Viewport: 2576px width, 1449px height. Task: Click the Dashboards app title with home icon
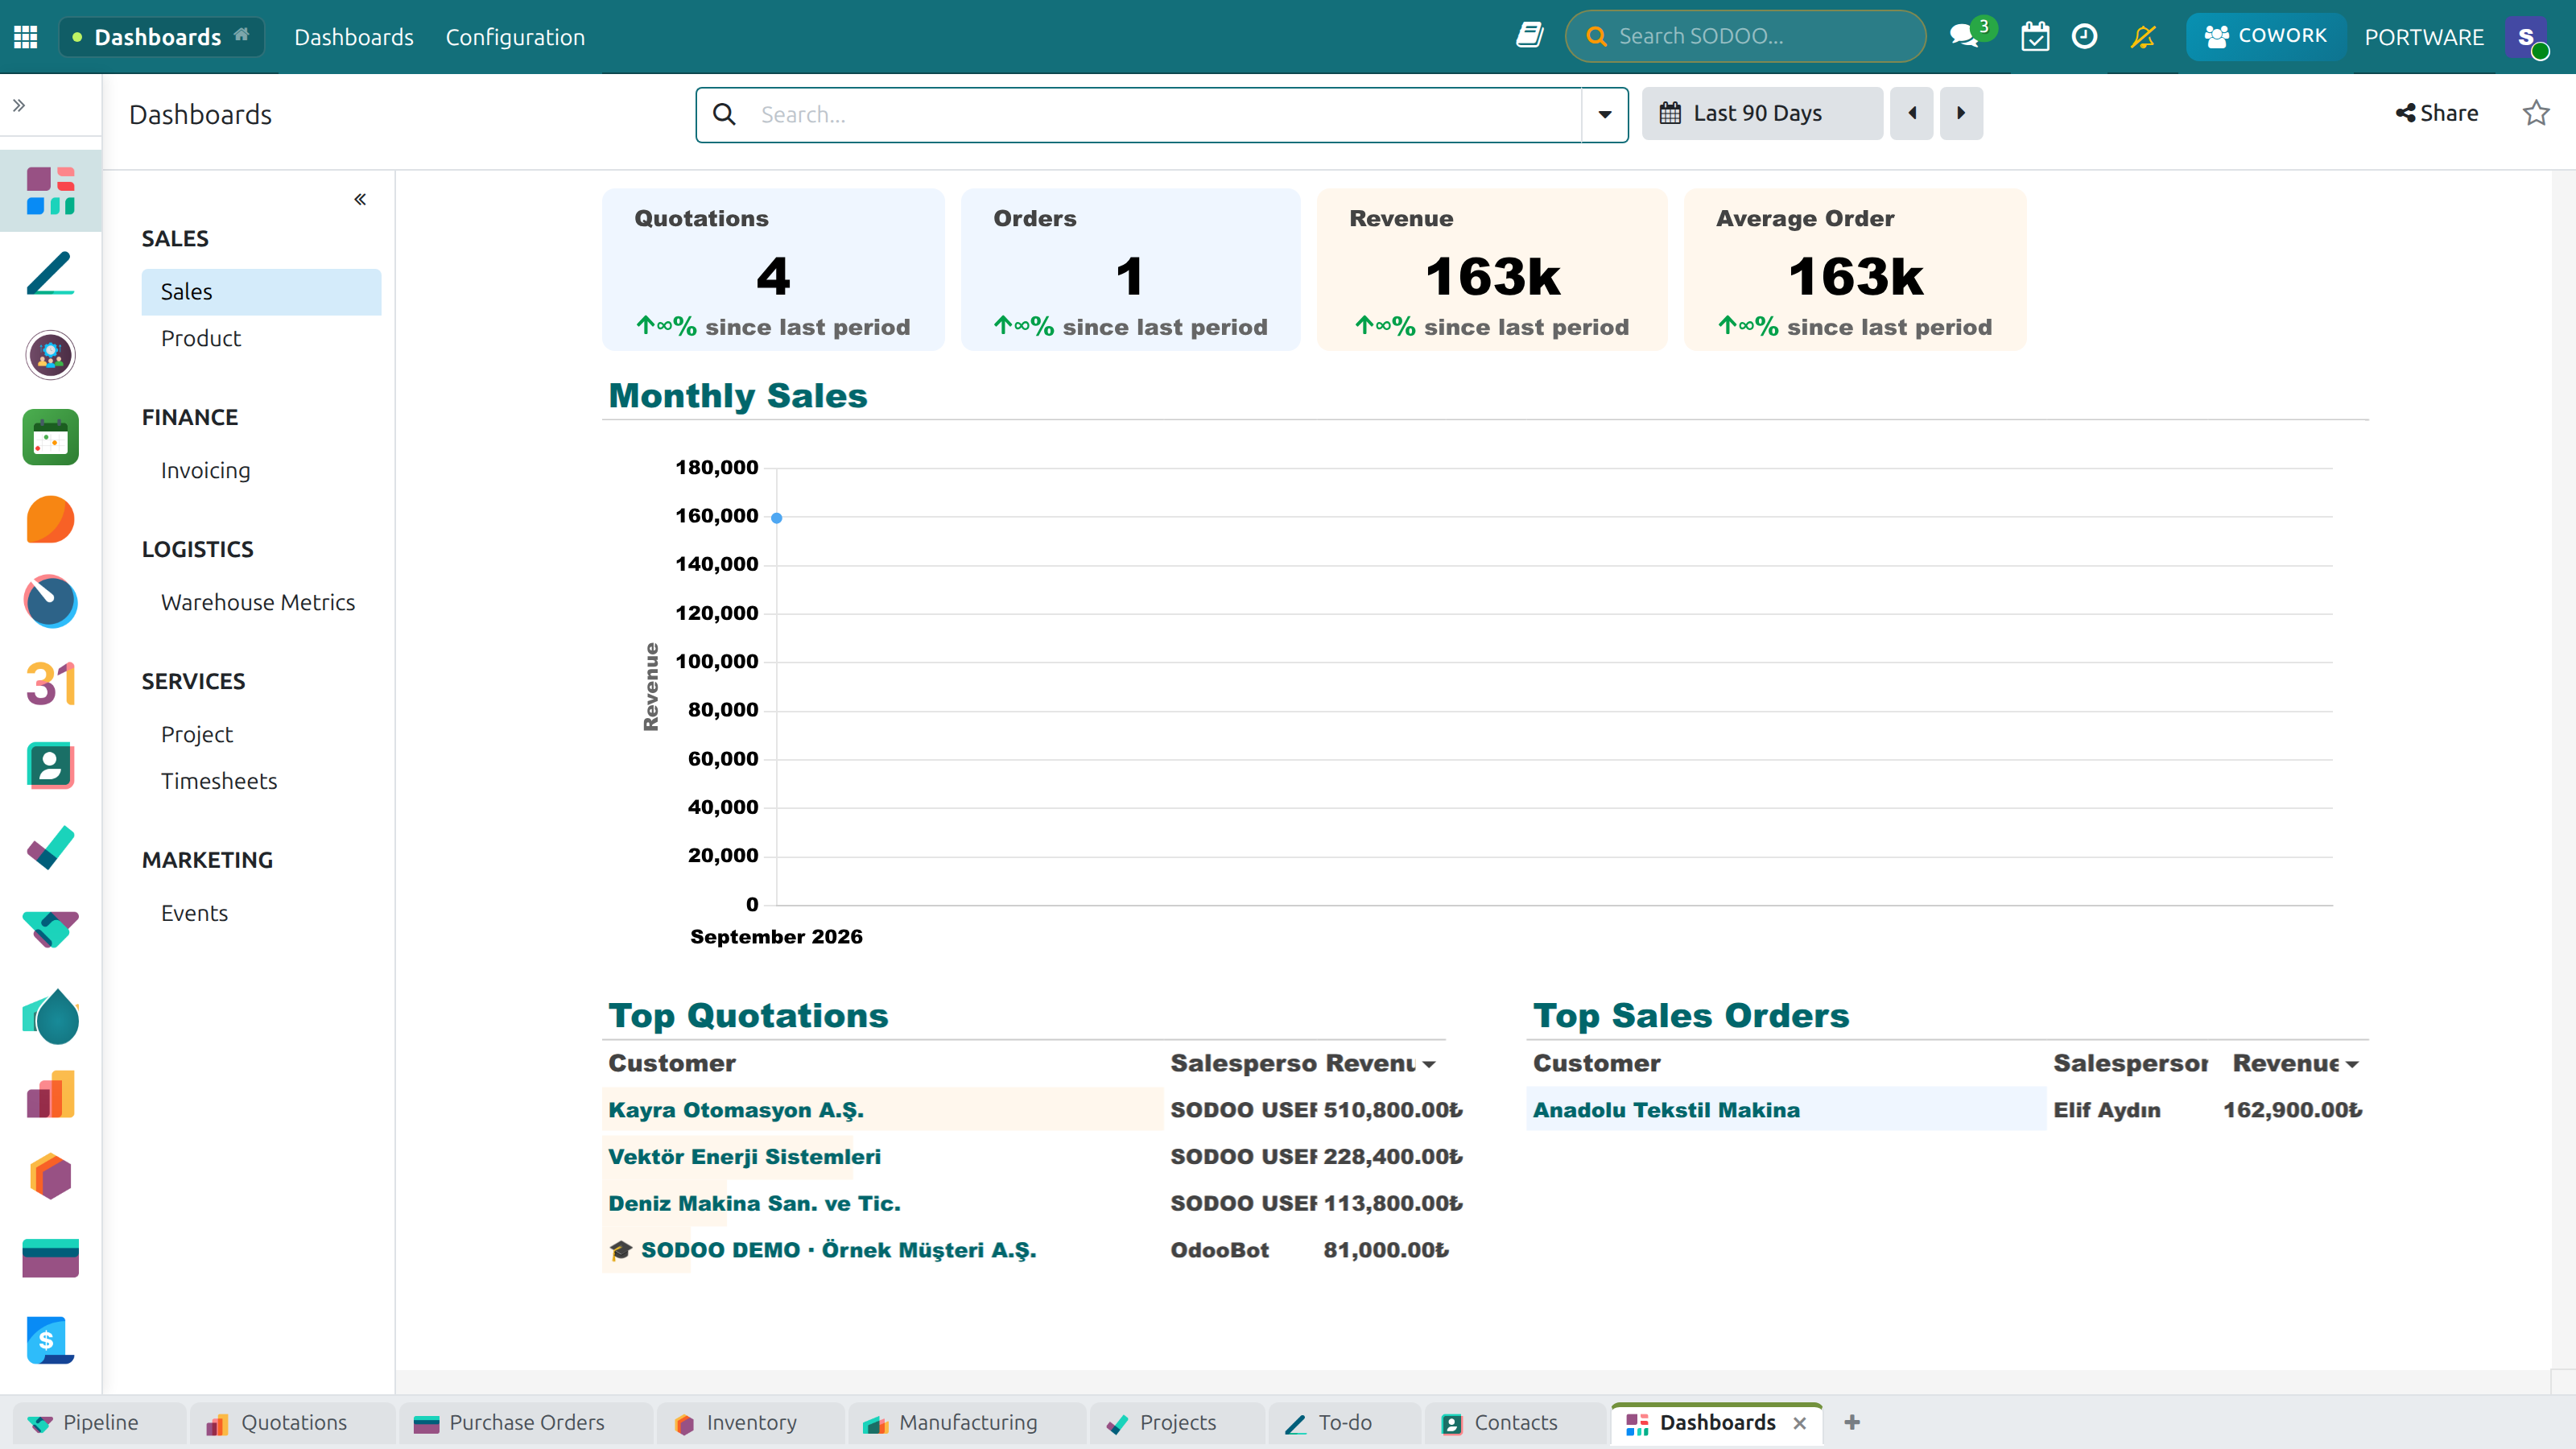pyautogui.click(x=162, y=37)
